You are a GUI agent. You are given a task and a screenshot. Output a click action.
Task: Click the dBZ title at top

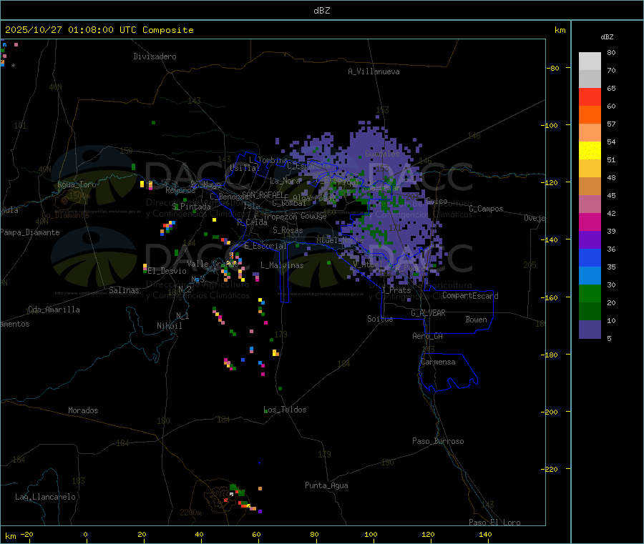click(x=322, y=11)
